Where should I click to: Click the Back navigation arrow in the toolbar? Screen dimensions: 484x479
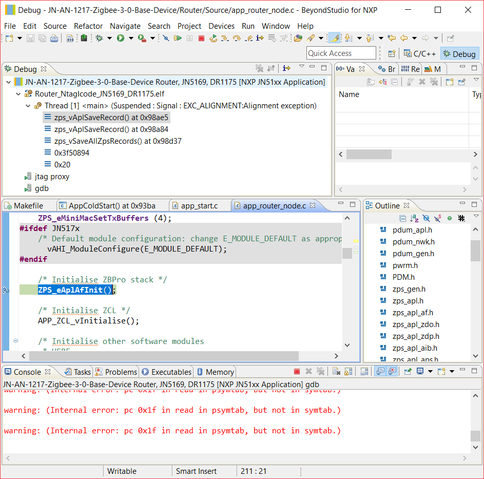404,39
